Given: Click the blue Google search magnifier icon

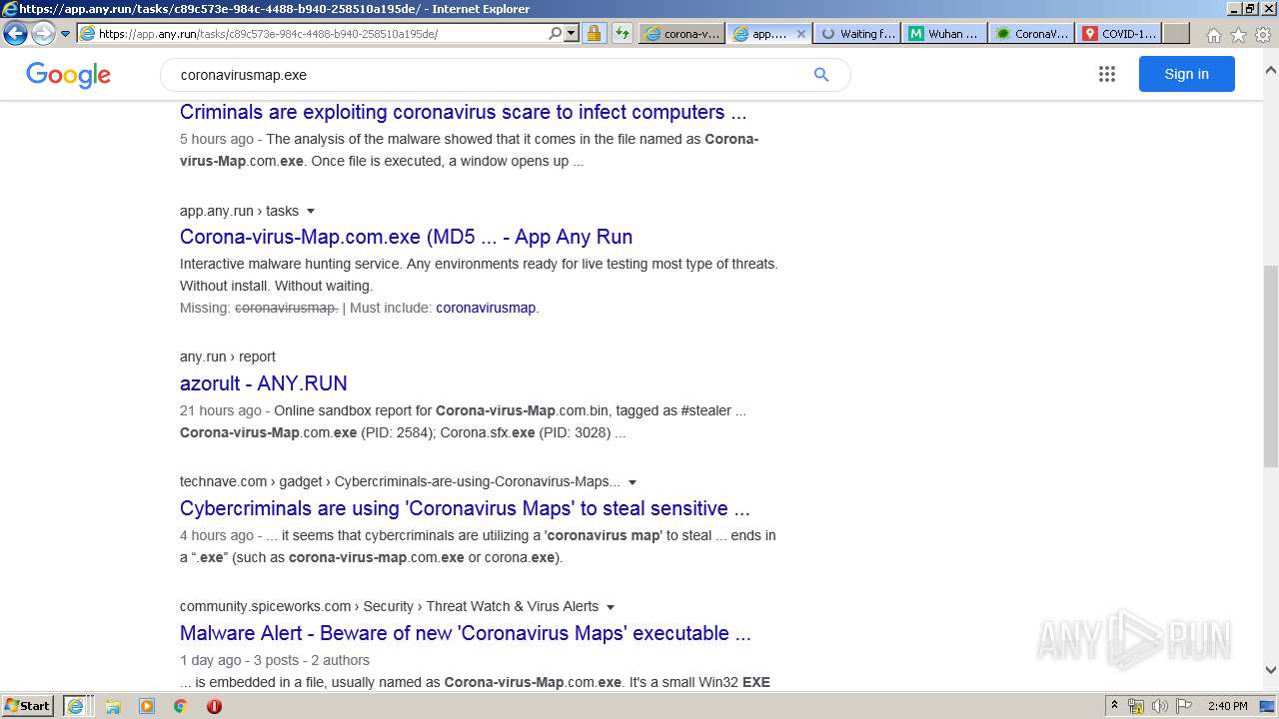Looking at the screenshot, I should [821, 75].
